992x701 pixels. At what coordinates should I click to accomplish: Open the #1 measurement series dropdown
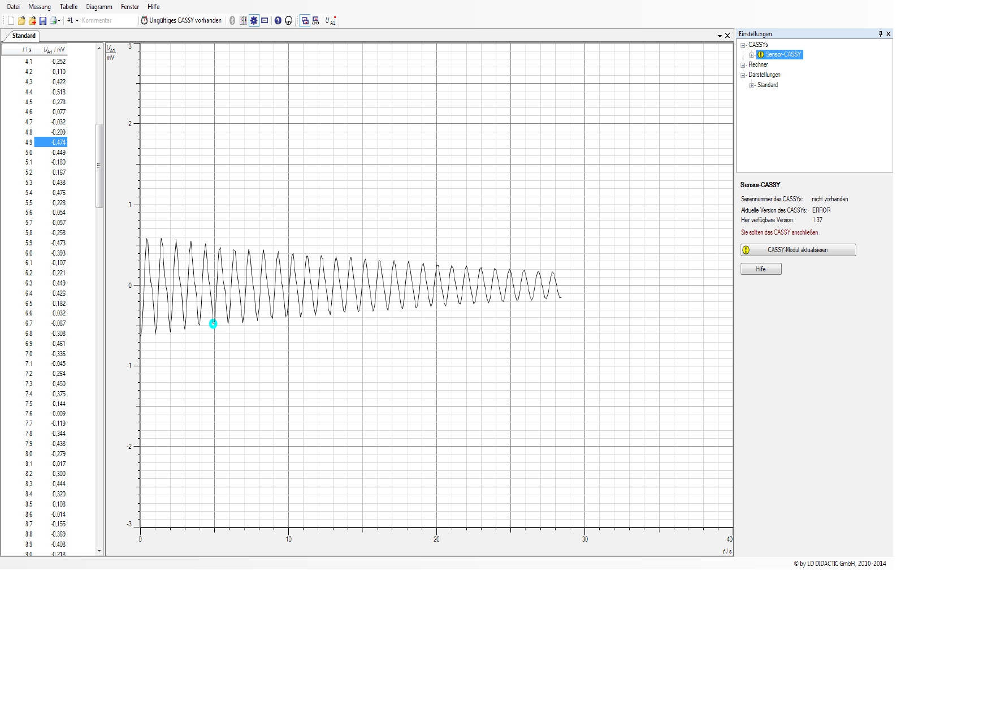point(73,20)
